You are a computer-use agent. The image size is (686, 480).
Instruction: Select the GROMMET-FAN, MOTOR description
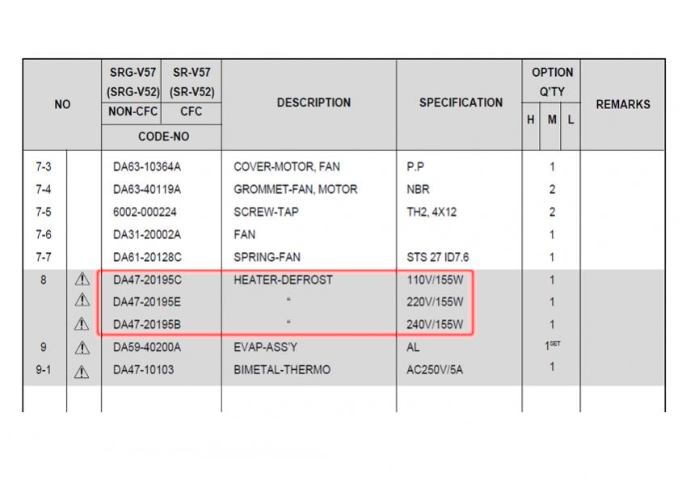[295, 190]
